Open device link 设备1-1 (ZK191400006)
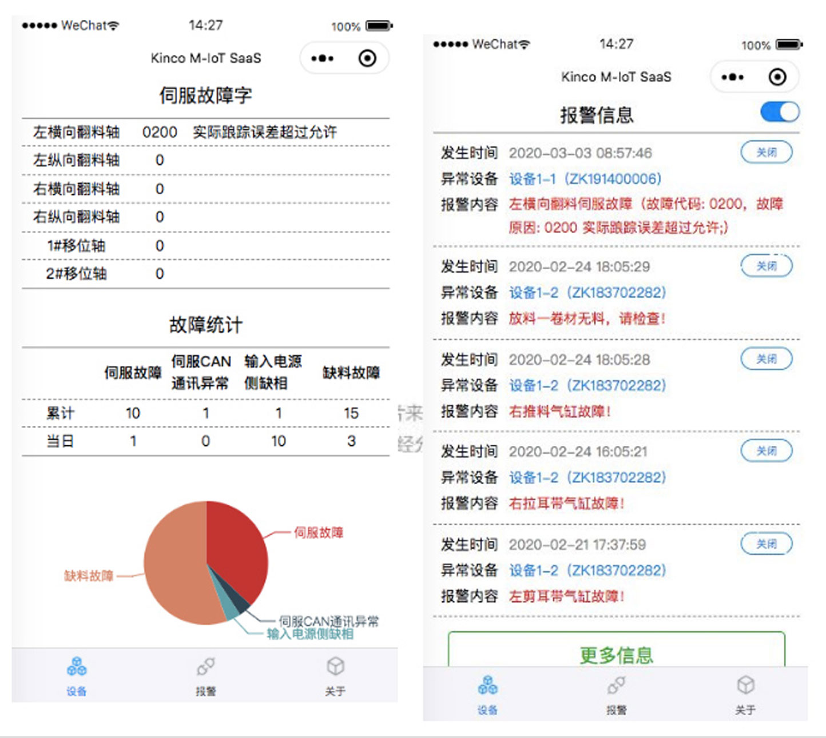Viewport: 826px width, 738px height. tap(585, 179)
